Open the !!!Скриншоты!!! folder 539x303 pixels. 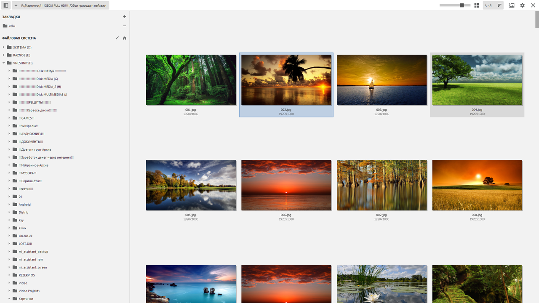click(30, 181)
